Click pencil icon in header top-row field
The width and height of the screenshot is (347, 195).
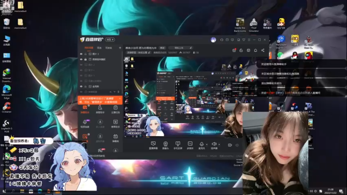191,48
